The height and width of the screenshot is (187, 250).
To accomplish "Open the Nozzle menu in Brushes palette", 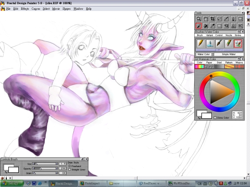I will tap(229, 35).
